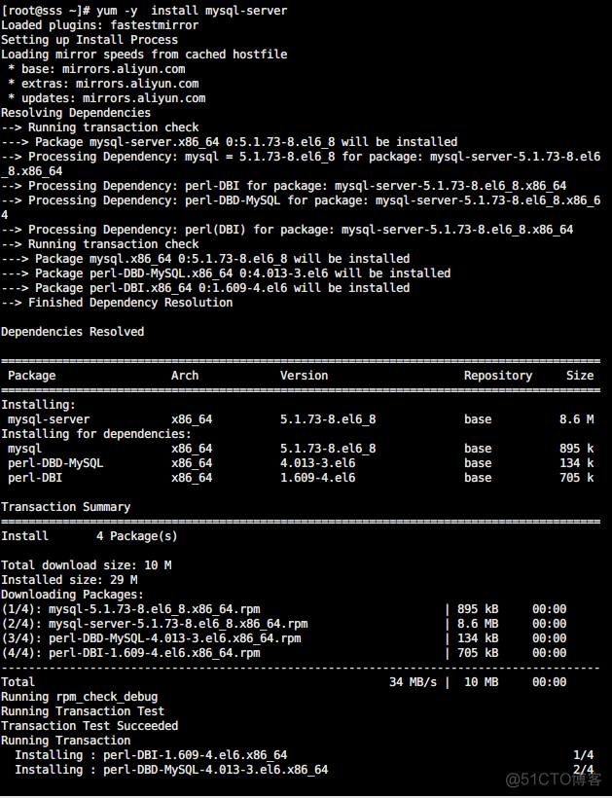Viewport: 612px width, 798px height.
Task: Click size value '134 k'
Action: coord(576,463)
